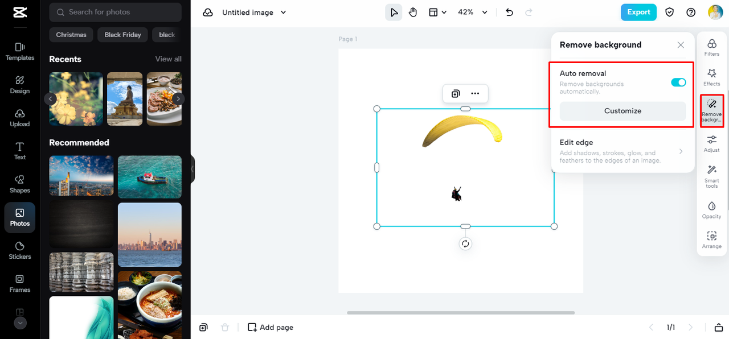This screenshot has height=339, width=729.
Task: Select the hand pan tool
Action: [x=413, y=13]
